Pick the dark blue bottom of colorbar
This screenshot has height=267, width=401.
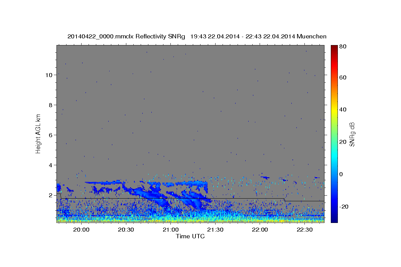[x=334, y=220]
